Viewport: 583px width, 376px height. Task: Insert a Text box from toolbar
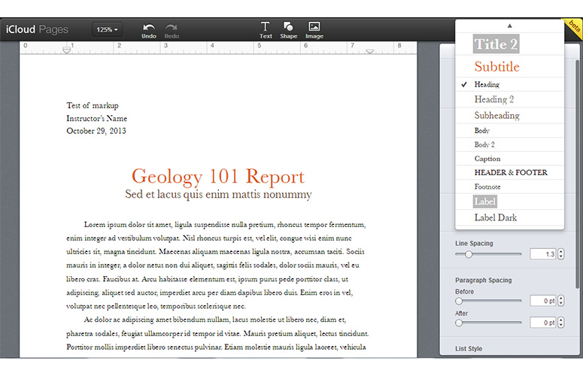coord(266,30)
